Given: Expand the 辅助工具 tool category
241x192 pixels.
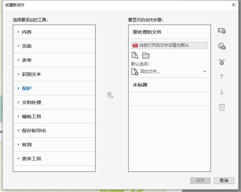Looking at the screenshot, I should coord(54,116).
